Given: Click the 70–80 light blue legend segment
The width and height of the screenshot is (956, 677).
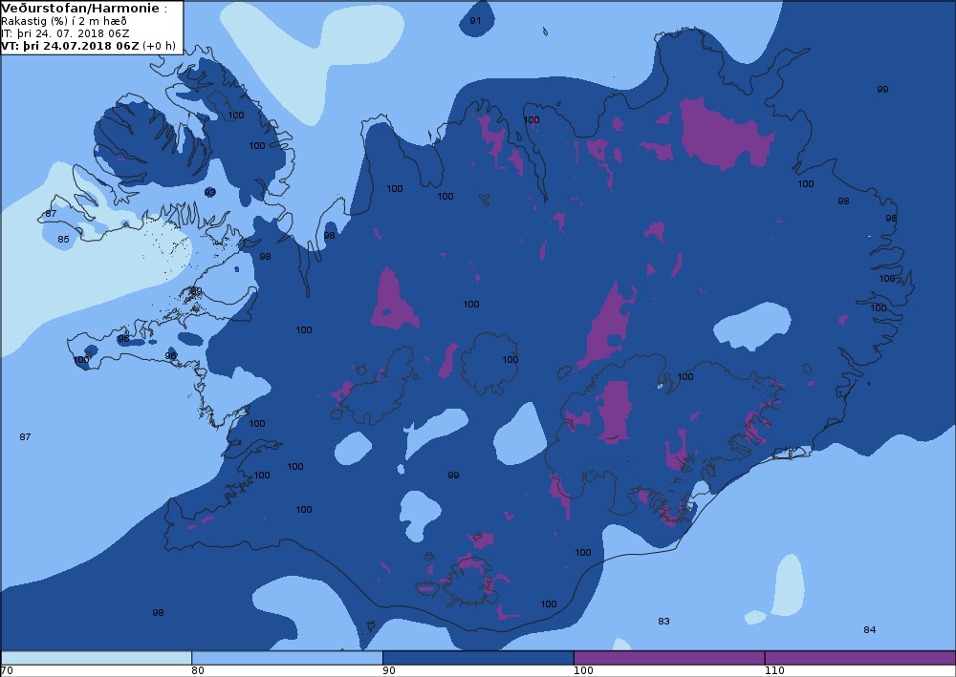Looking at the screenshot, I should click(x=97, y=658).
